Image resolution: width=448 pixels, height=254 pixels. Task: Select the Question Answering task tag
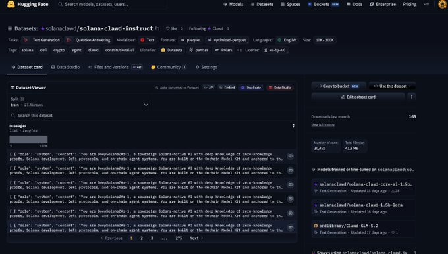click(88, 40)
